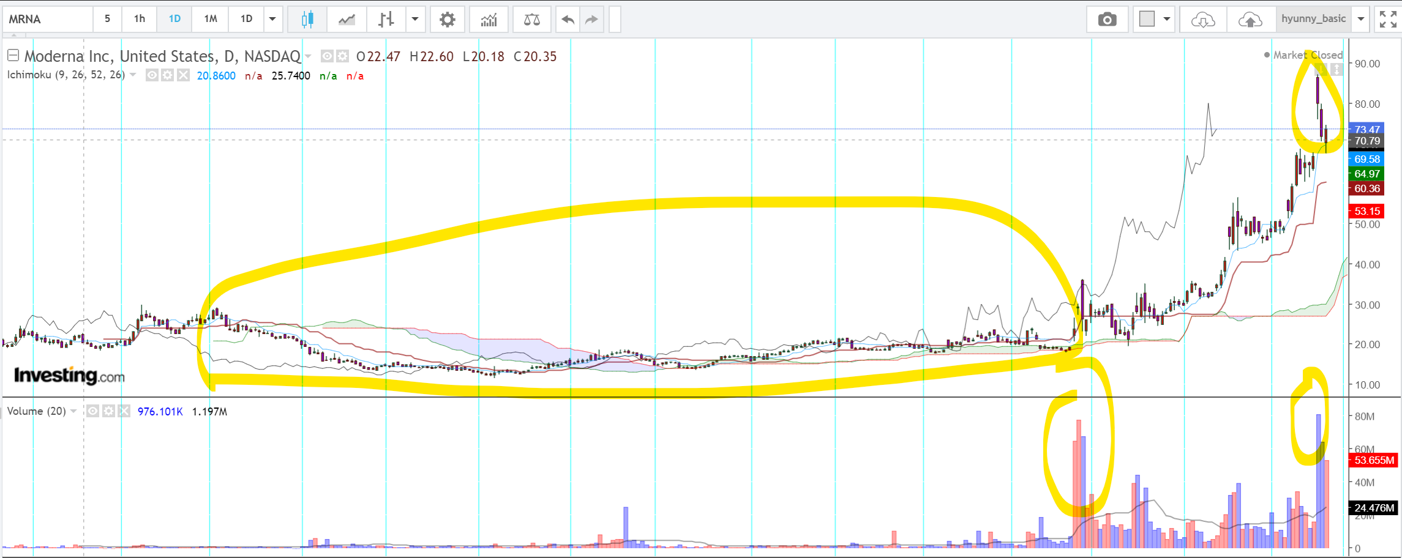Open Volume indicator settings gear

pyautogui.click(x=108, y=411)
